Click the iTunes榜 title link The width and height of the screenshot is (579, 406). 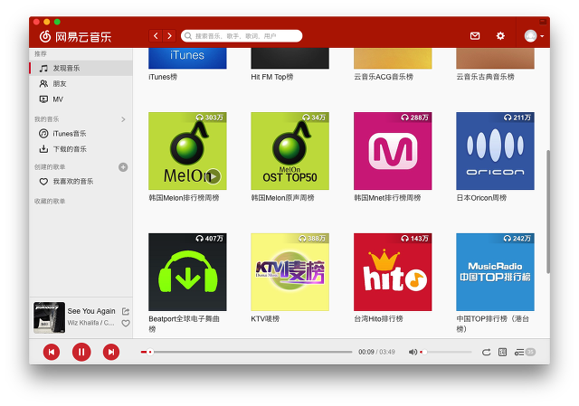tap(163, 77)
